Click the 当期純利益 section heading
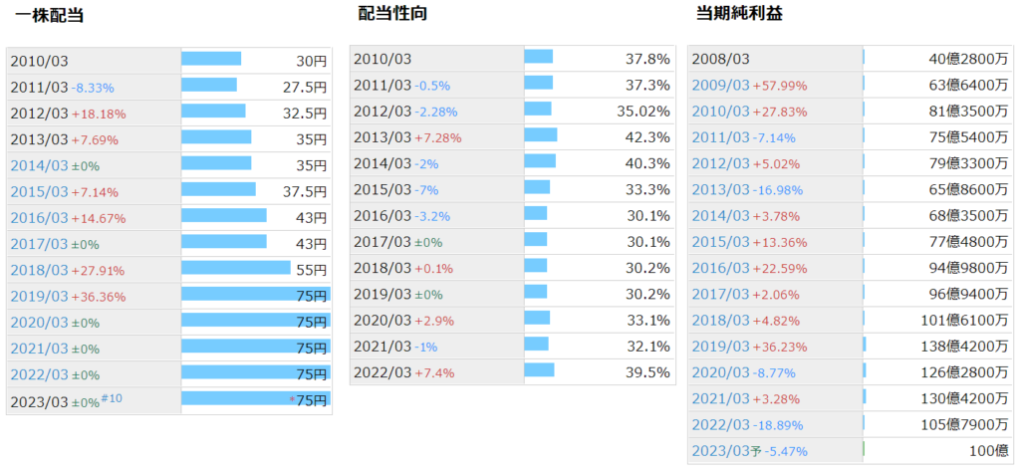1020x471 pixels. click(740, 13)
